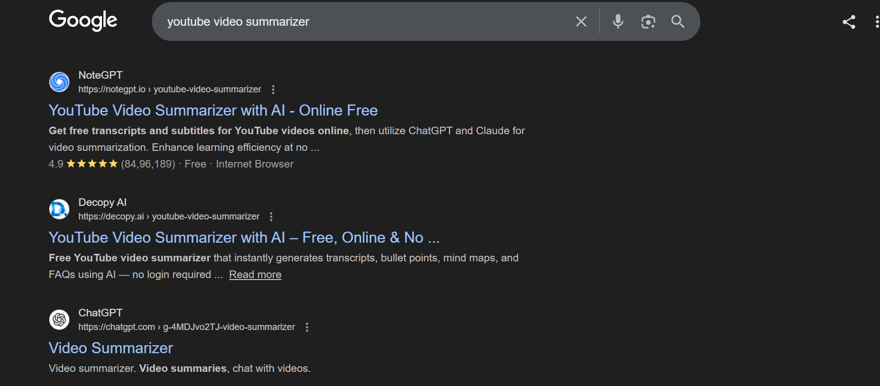Open ChatGPT Video Summarizer link
This screenshot has width=880, height=386.
[x=111, y=348]
